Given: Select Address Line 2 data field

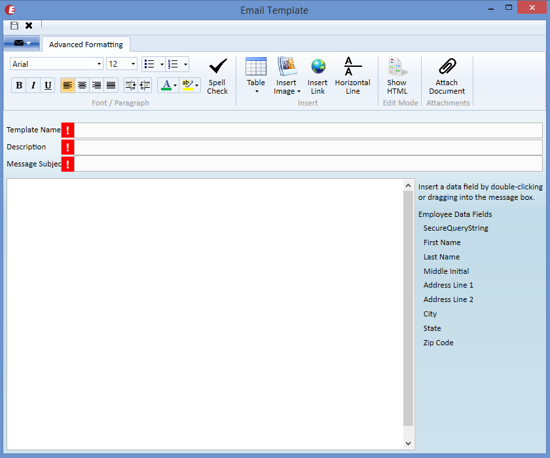Looking at the screenshot, I should pos(449,299).
